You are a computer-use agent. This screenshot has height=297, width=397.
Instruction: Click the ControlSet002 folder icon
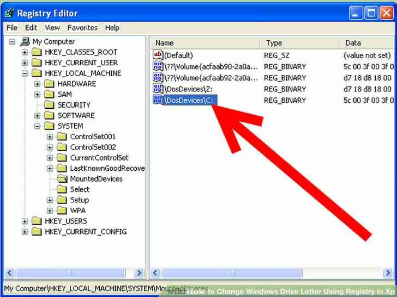click(x=62, y=147)
